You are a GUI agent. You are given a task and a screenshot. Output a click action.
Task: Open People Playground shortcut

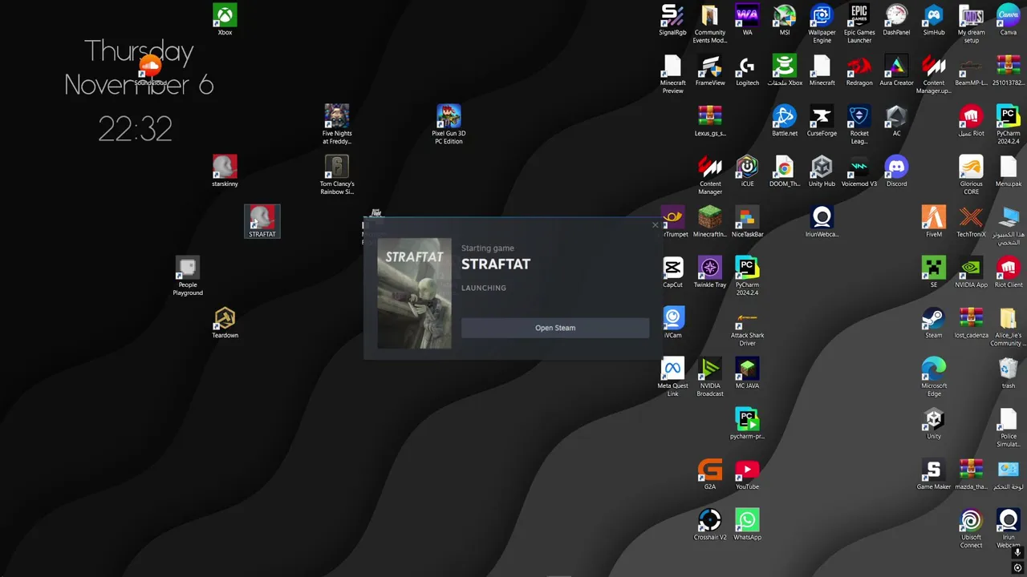188,276
